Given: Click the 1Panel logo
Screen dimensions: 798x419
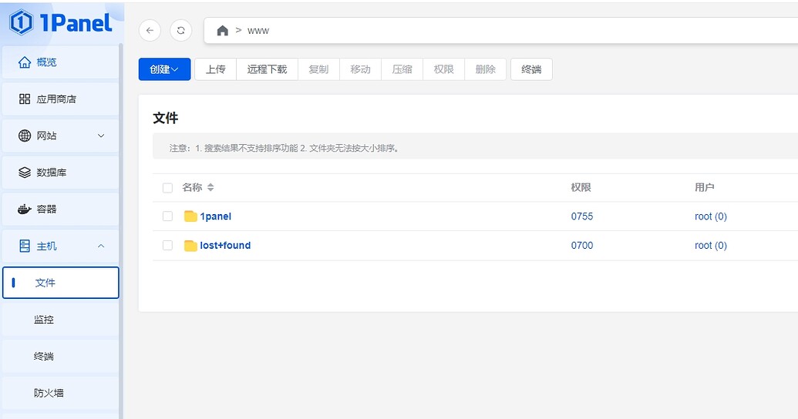Looking at the screenshot, I should point(61,23).
